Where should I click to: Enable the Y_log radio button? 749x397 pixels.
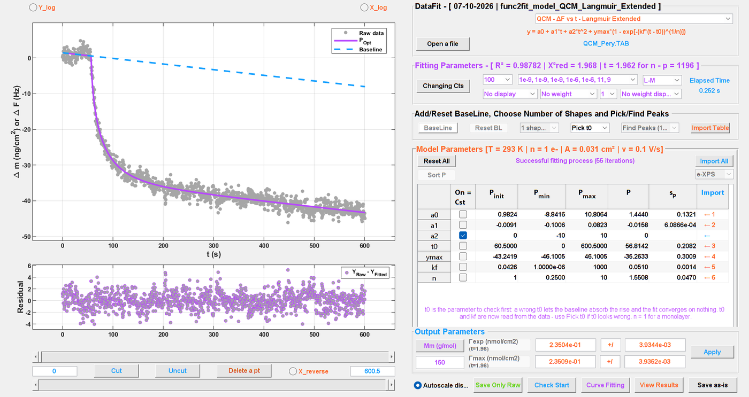click(x=33, y=7)
